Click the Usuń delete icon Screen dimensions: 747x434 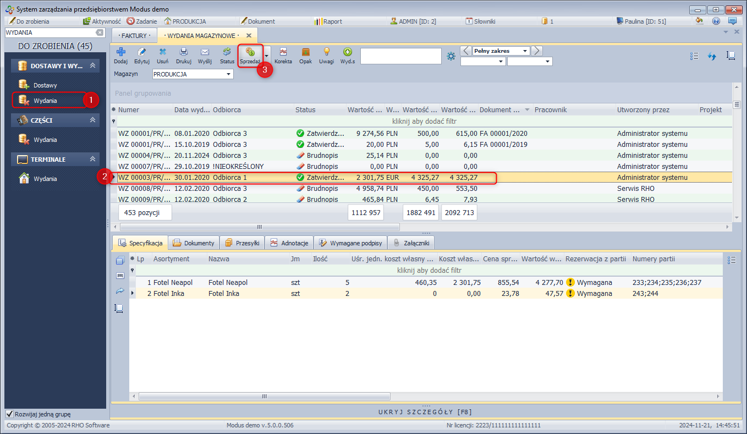coord(163,53)
